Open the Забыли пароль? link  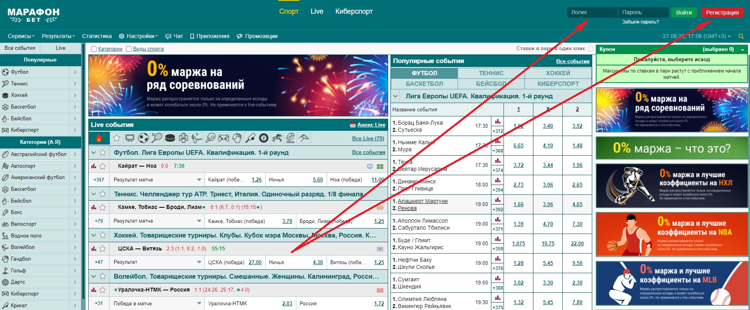click(x=641, y=22)
